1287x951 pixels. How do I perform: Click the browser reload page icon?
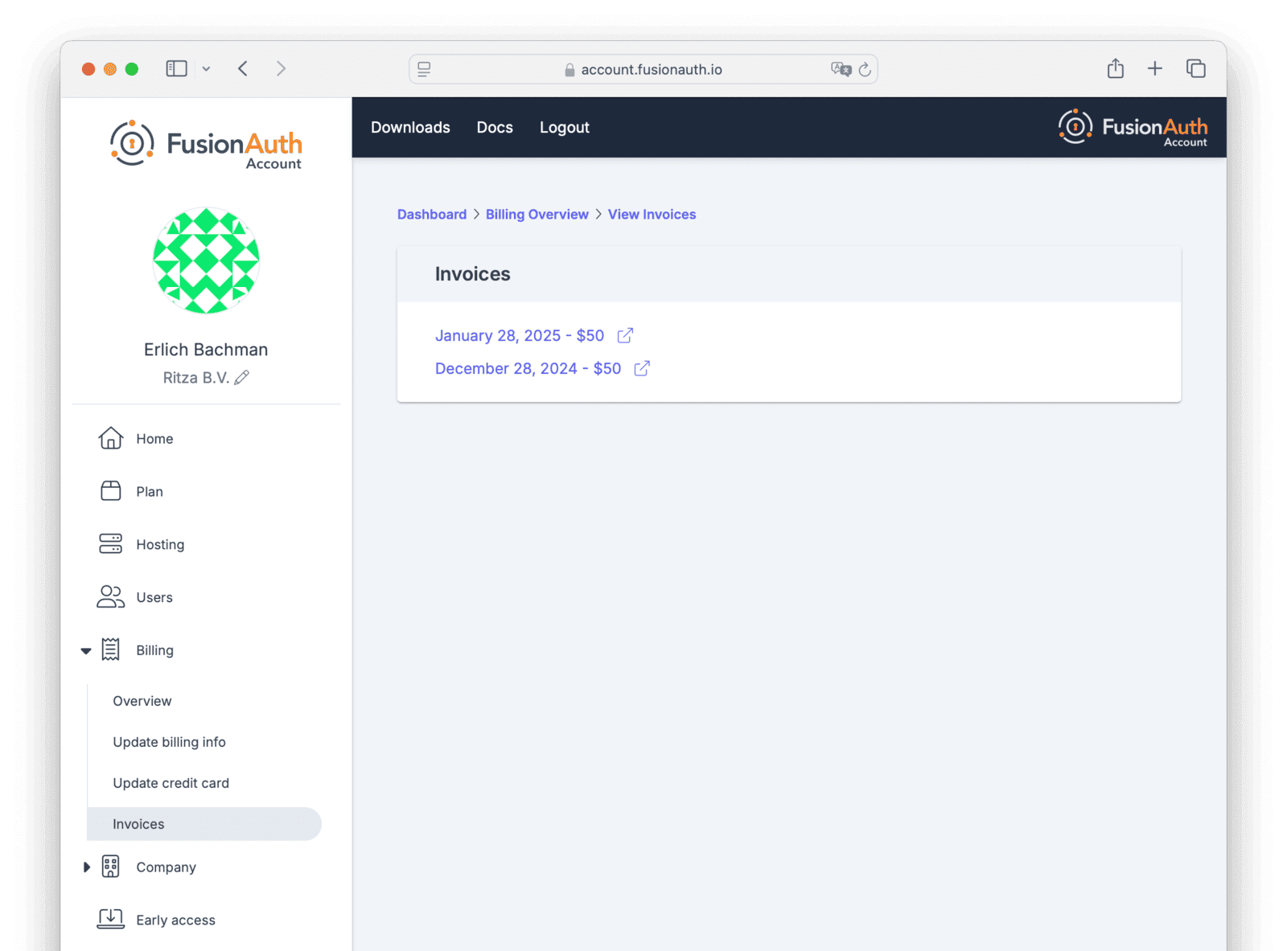[x=865, y=69]
